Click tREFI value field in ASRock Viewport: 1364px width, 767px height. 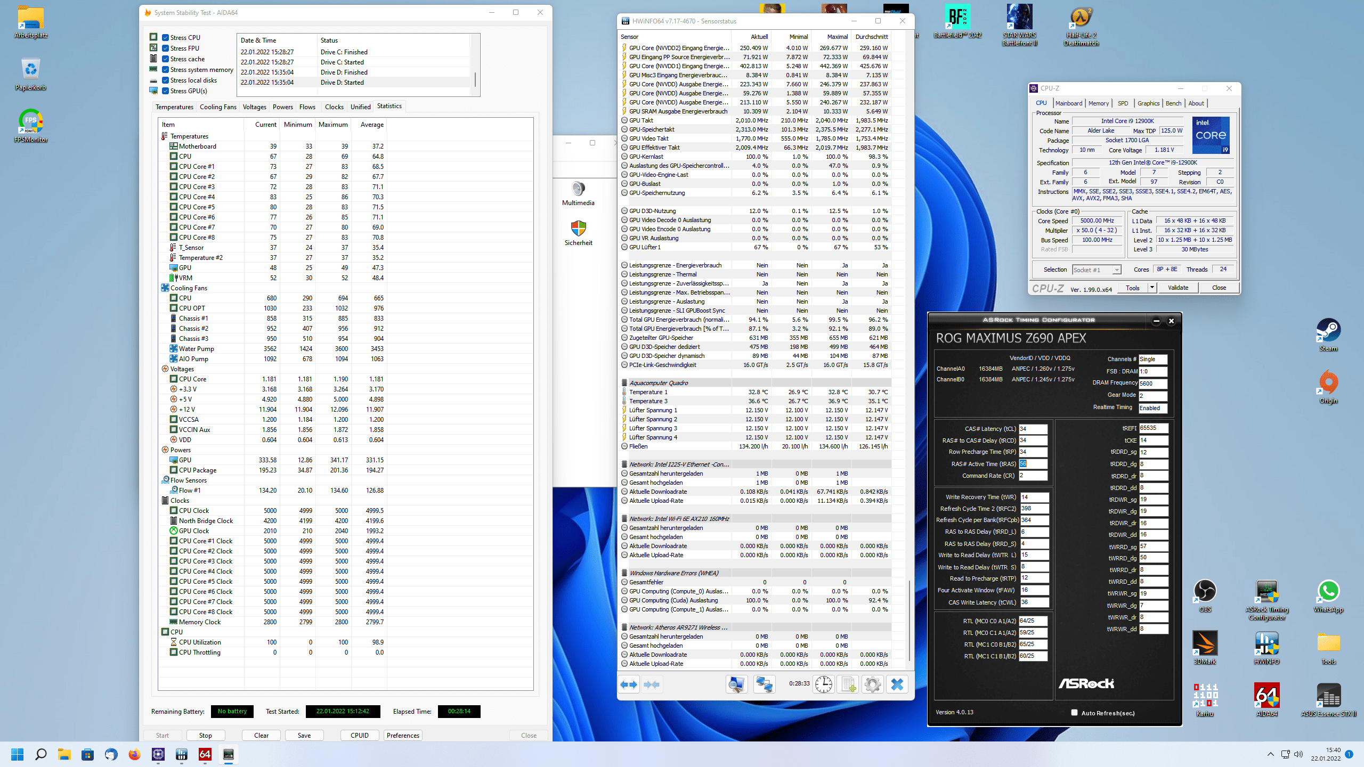click(1154, 428)
